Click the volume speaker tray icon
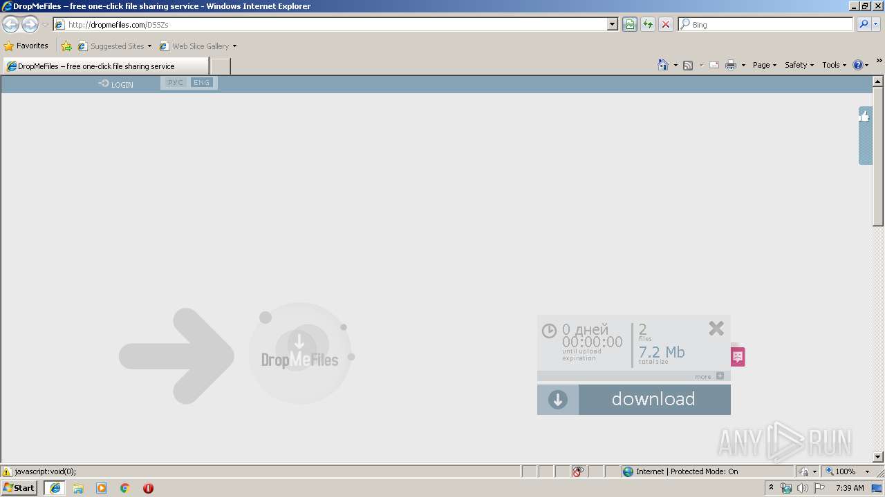This screenshot has height=497, width=885. (x=803, y=488)
